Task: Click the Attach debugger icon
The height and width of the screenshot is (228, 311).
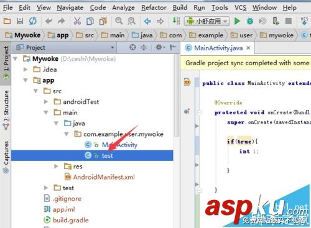Action: pos(276,21)
